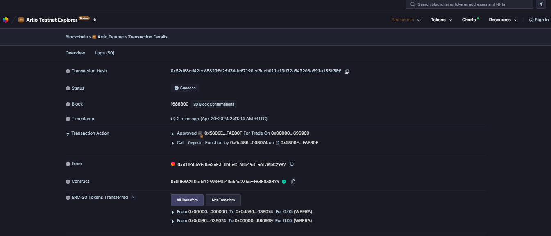Open recipient 0x00000...696969 in the second transfer
Screen dimensions: 551x236
tap(254, 221)
